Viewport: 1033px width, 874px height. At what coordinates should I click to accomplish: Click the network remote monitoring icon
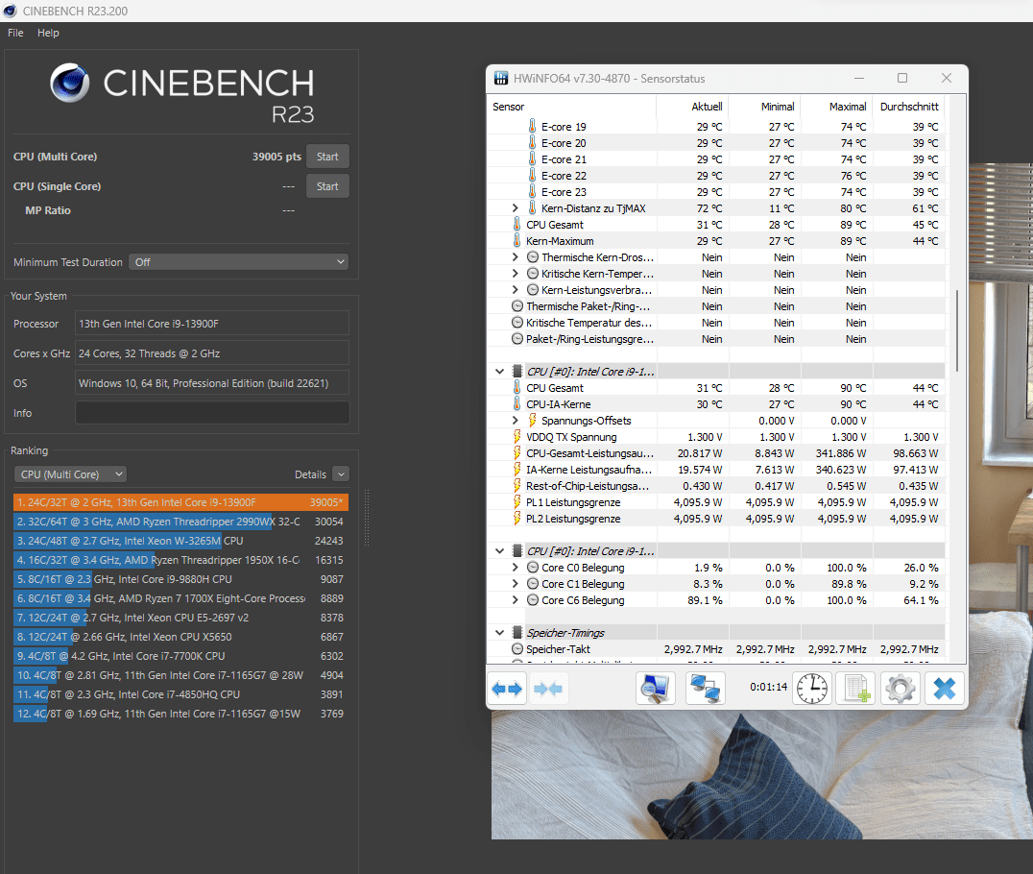point(705,689)
